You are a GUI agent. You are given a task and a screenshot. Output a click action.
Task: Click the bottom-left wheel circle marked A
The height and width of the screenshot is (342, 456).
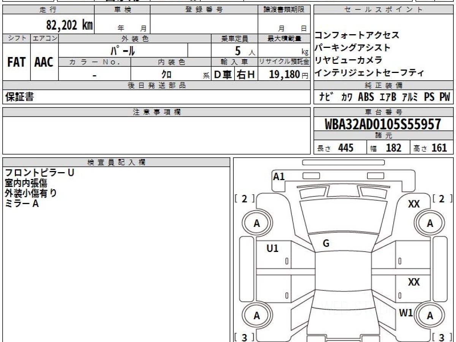coord(257,315)
